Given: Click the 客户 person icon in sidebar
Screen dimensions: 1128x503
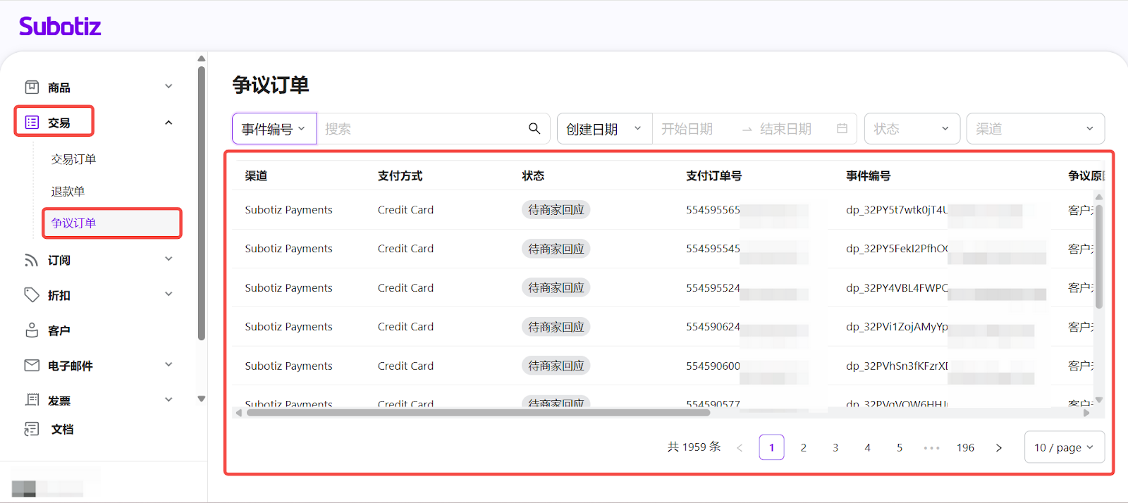Looking at the screenshot, I should 32,330.
